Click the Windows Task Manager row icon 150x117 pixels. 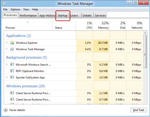point(12,49)
